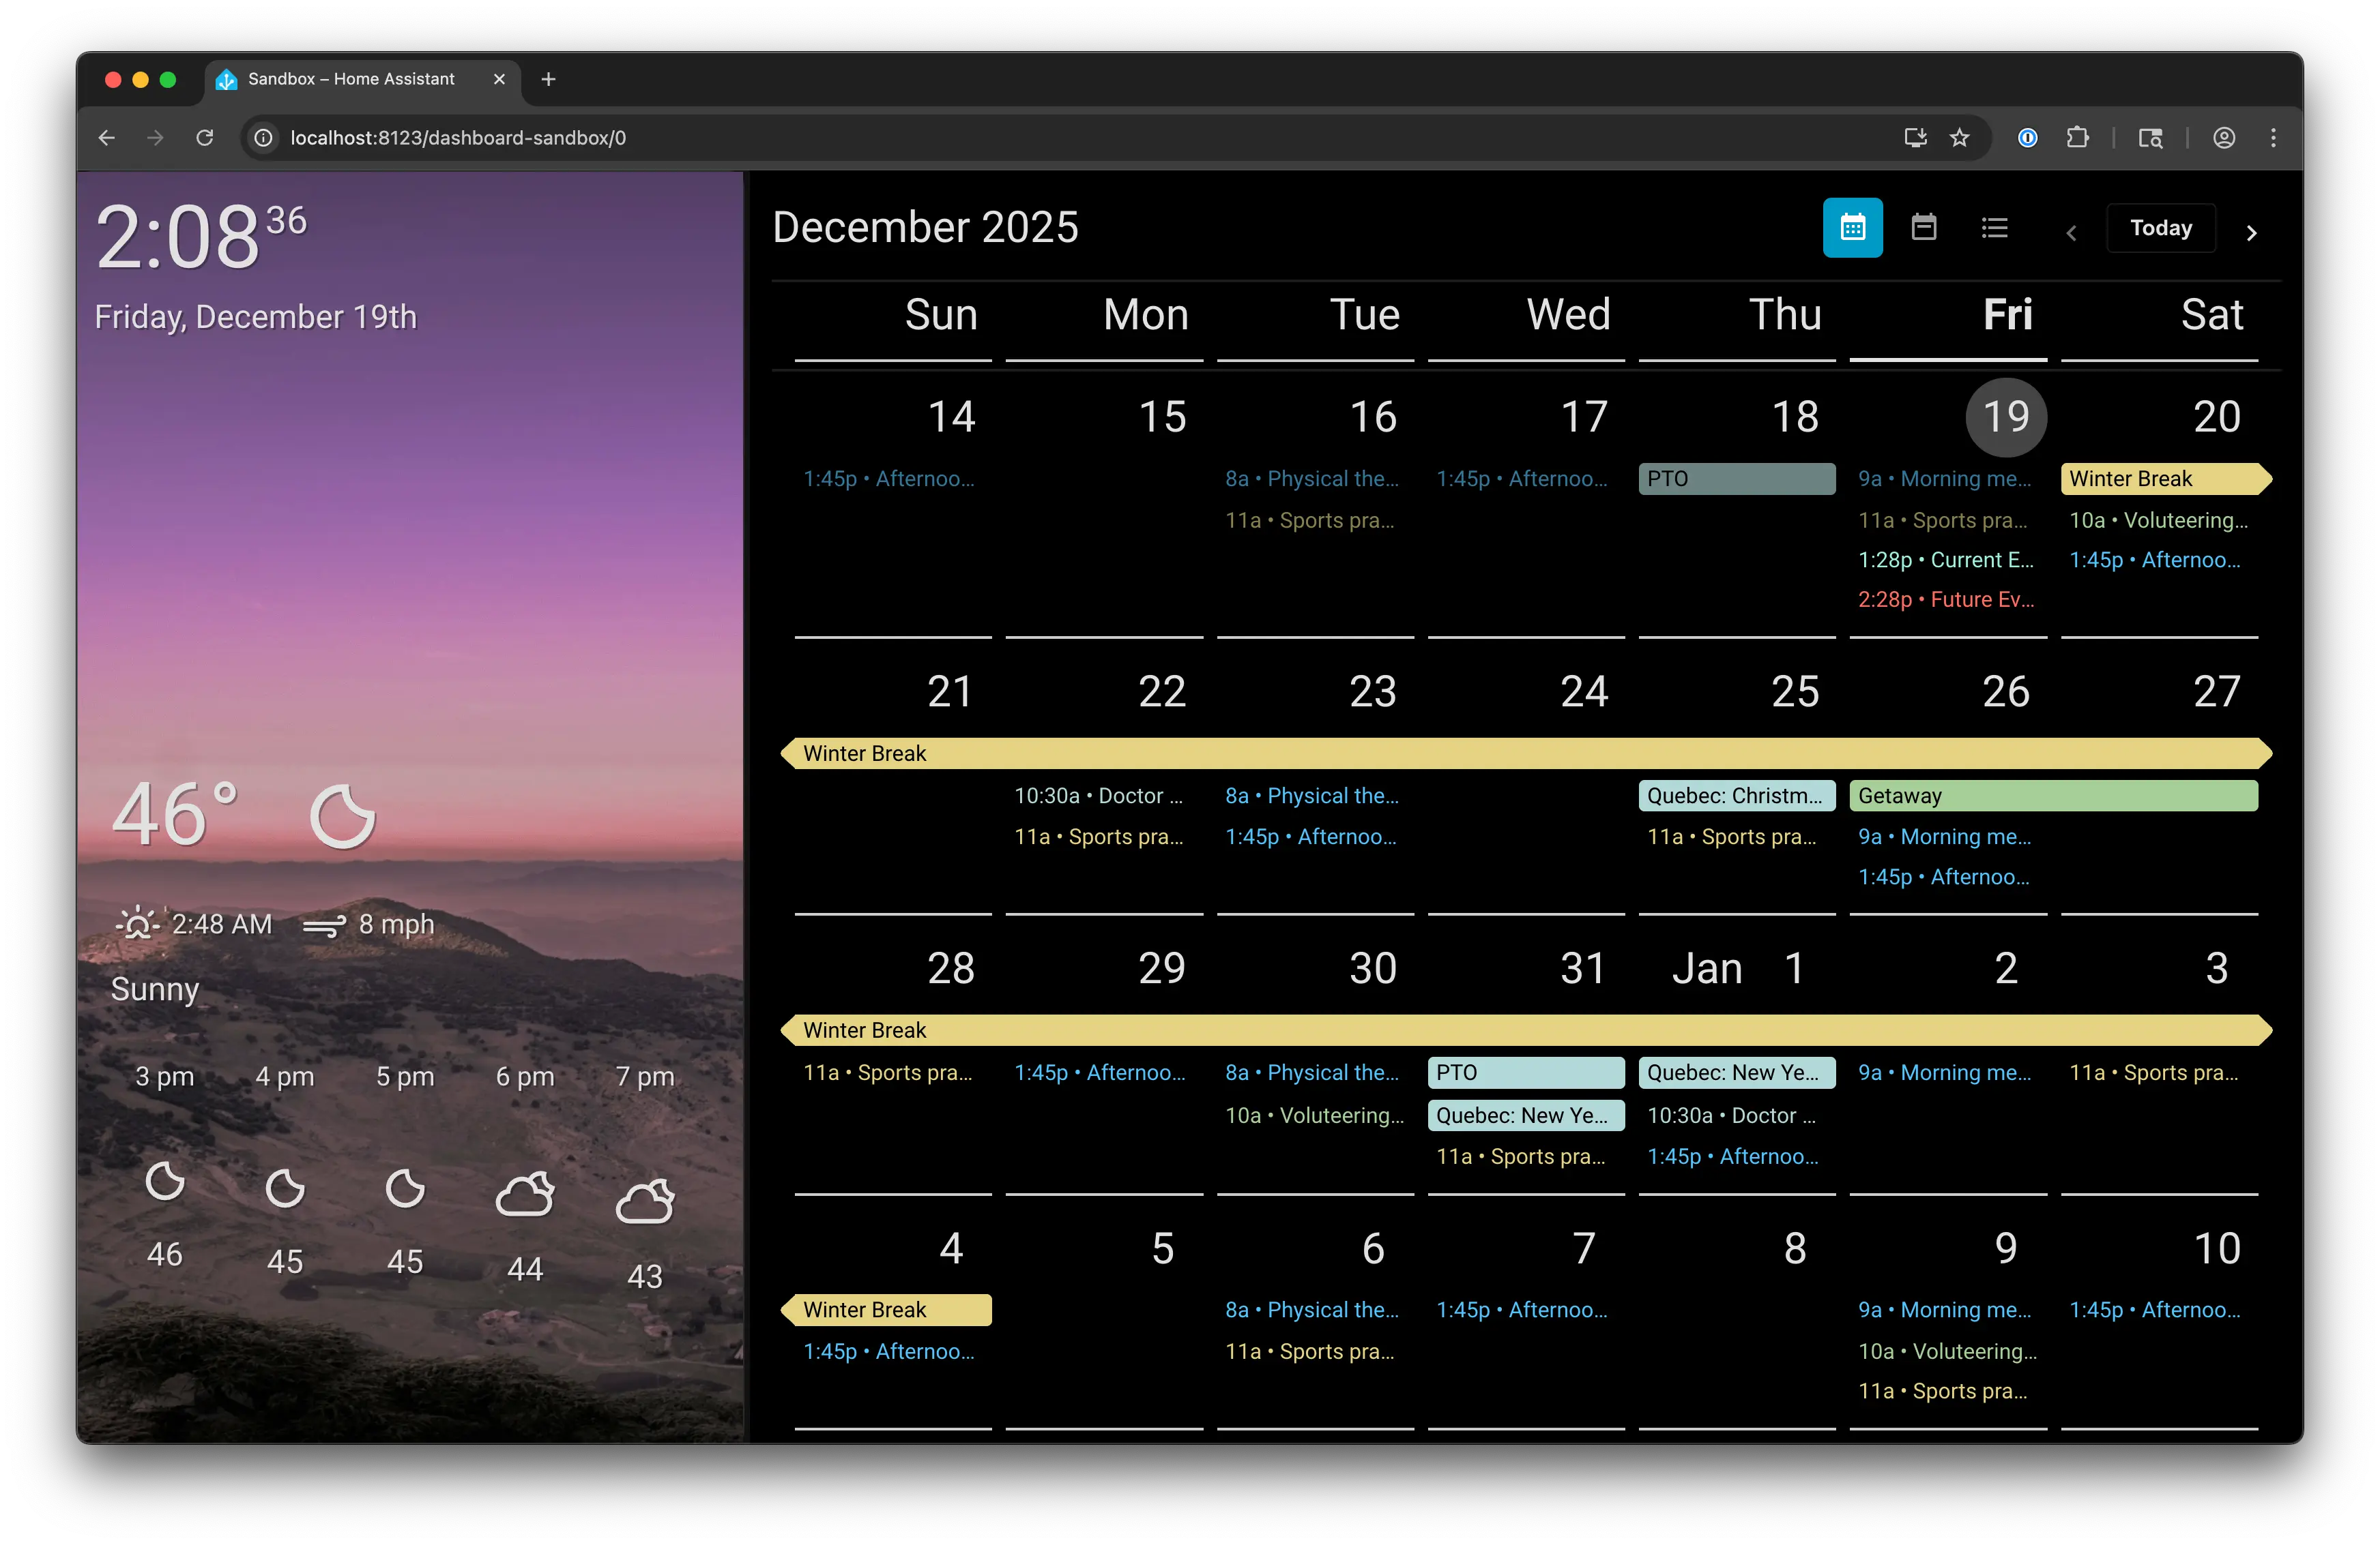Open Chrome's three-dot overflow menu

2273,138
